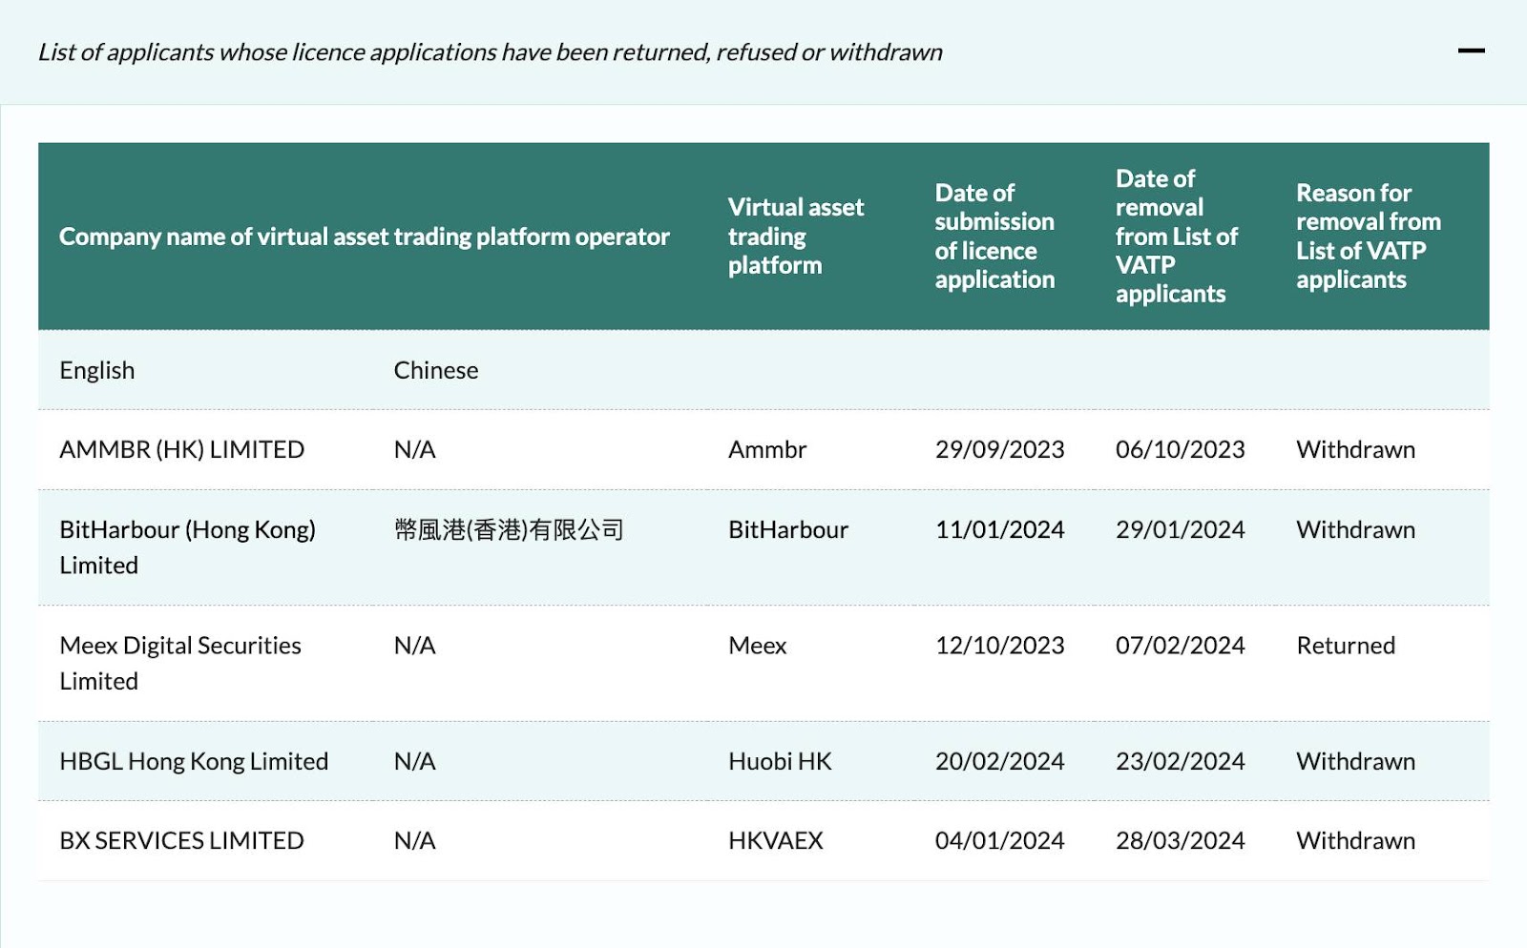Click the 'Reason for removal from List of VATP applicants' header
Screen dimensions: 1527x948
[1368, 236]
